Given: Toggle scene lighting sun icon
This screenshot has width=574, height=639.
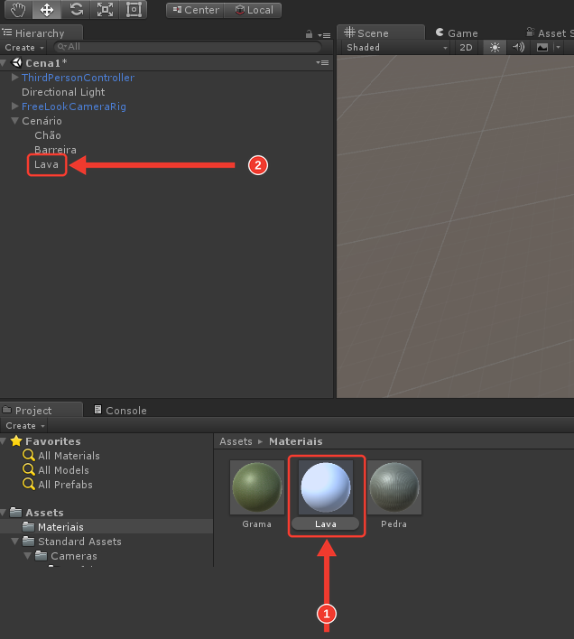Looking at the screenshot, I should click(495, 48).
